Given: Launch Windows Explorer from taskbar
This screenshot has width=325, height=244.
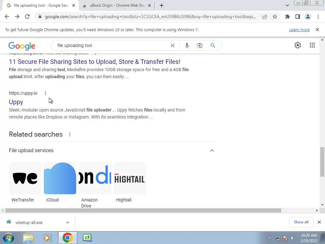Looking at the screenshot, I should click(28, 238).
